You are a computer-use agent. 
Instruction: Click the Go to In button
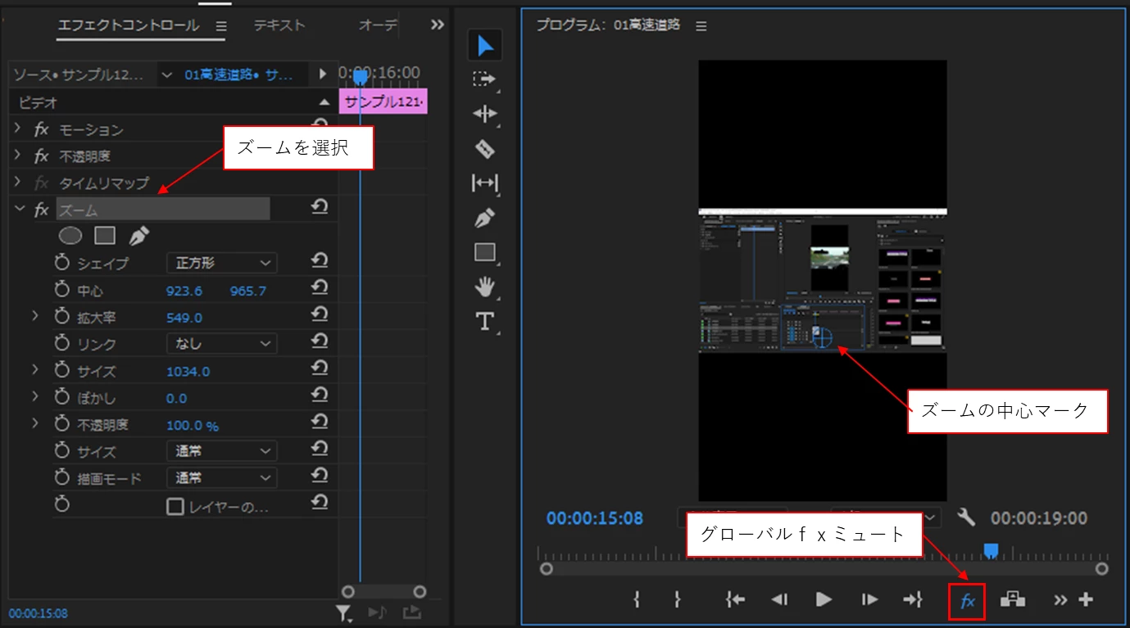(735, 599)
